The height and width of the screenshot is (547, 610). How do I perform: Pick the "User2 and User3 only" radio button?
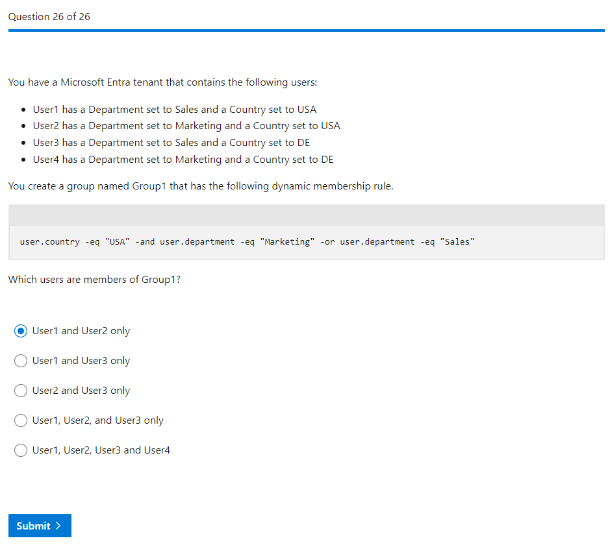pos(21,391)
